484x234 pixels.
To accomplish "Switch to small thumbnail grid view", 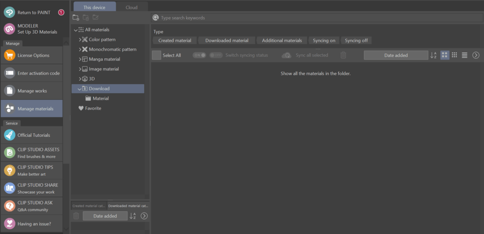I will 454,55.
